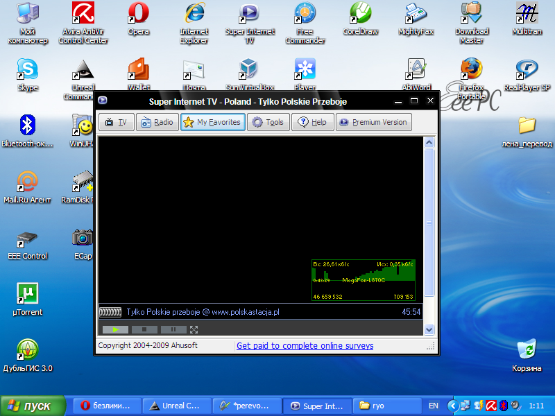
Task: Switch to the ryo folder taskbar item
Action: [384, 406]
